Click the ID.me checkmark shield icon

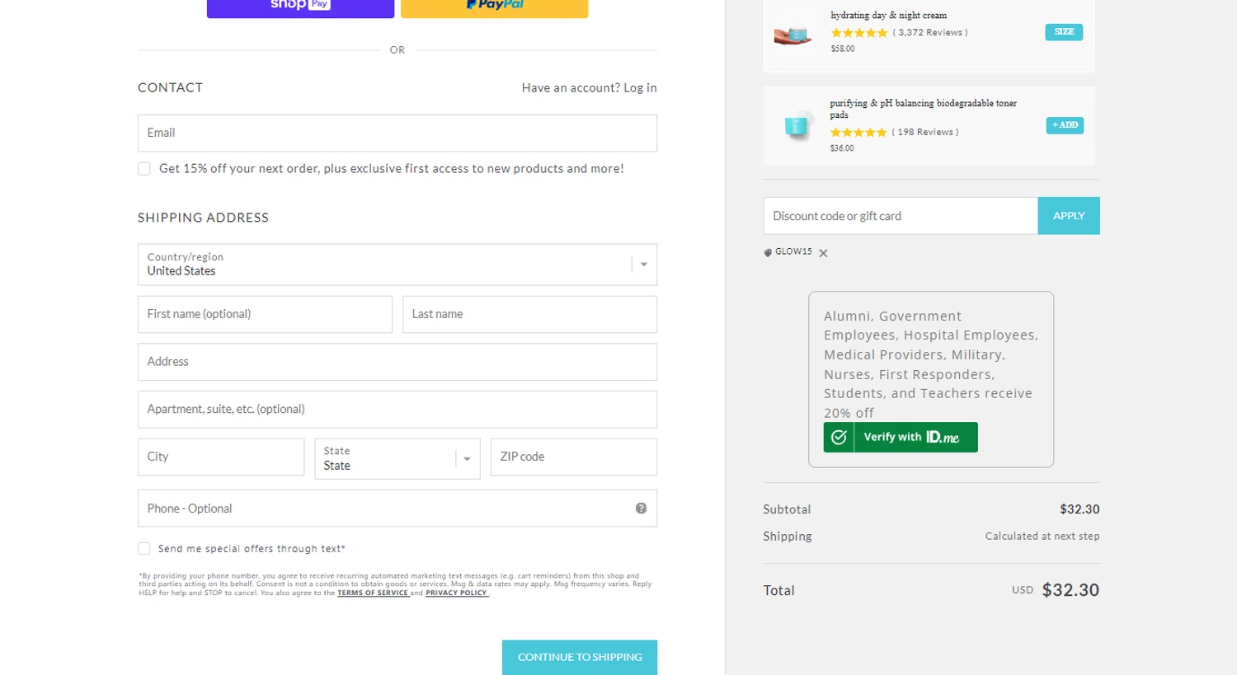coord(839,437)
